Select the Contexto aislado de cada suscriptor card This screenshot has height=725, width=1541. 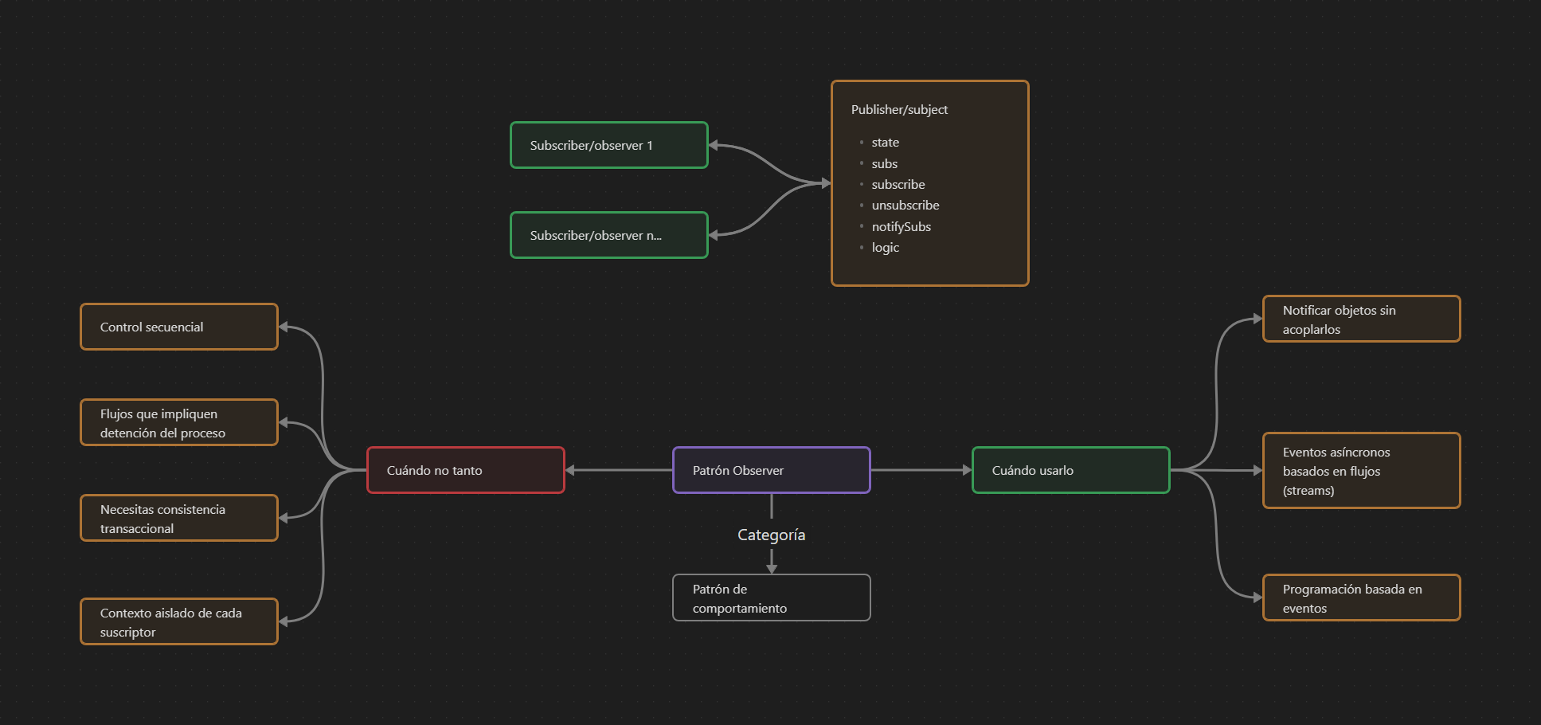coord(178,621)
